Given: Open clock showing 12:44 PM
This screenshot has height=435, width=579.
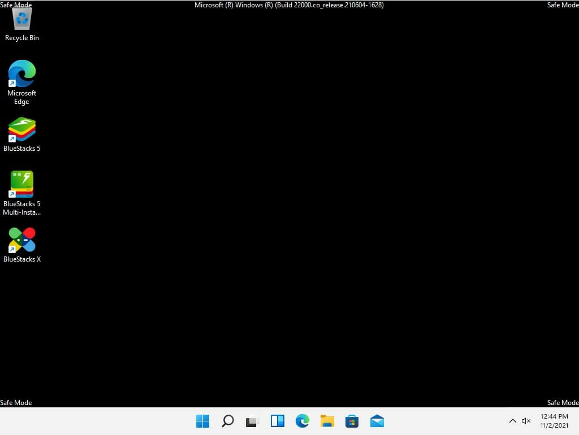Looking at the screenshot, I should pyautogui.click(x=554, y=421).
